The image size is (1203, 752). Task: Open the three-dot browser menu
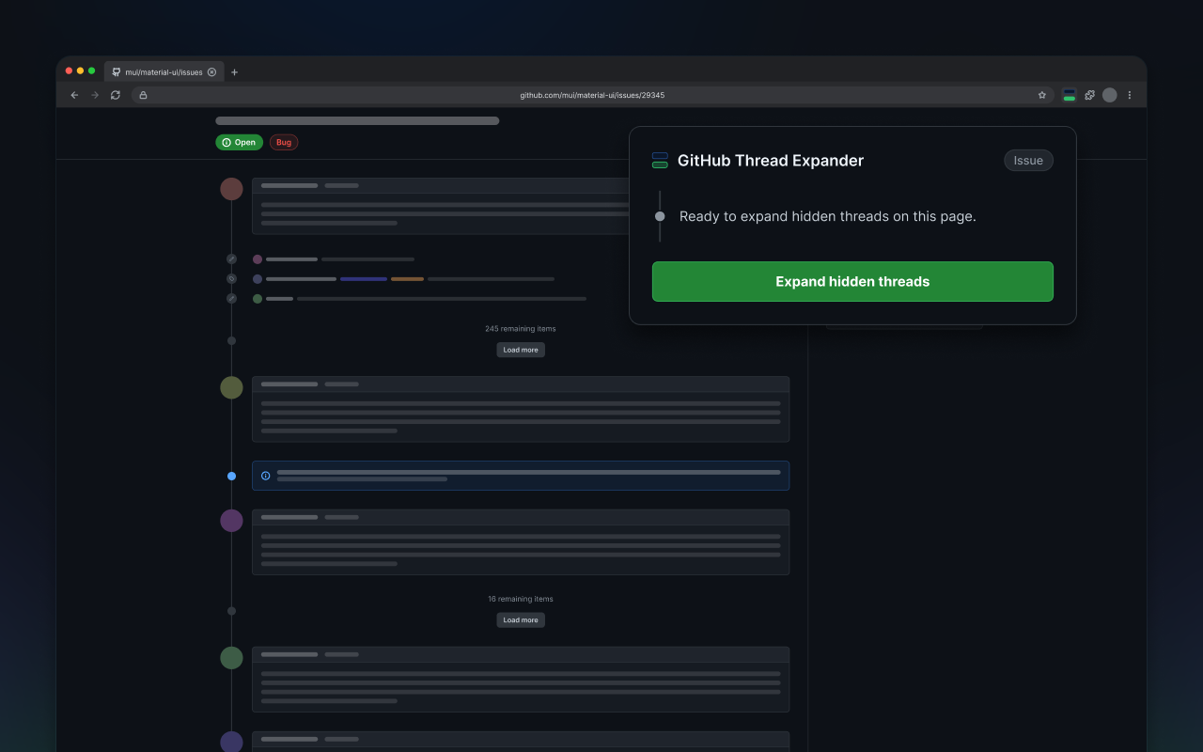click(x=1130, y=95)
